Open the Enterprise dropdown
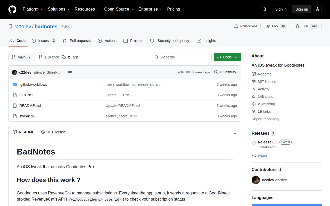 pyautogui.click(x=150, y=9)
